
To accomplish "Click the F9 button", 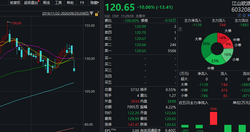I will coord(82,3).
